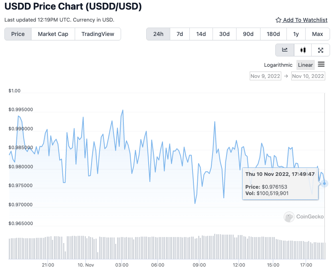Toggle the 24h time range
Screen dimensions: 334x271
coord(158,34)
